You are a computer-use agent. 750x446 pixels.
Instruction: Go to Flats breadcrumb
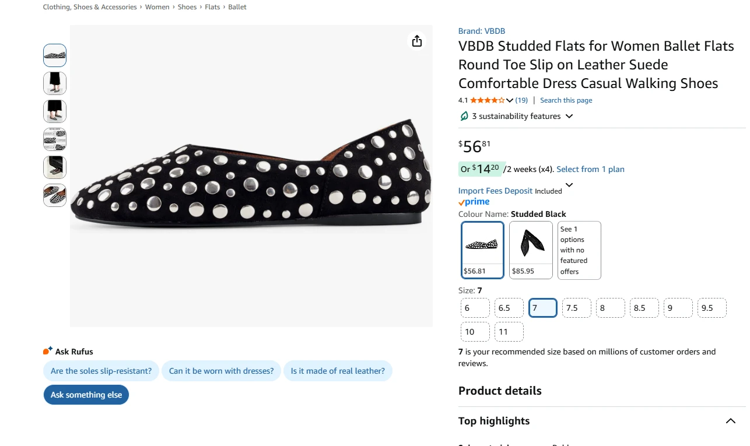[x=212, y=7]
